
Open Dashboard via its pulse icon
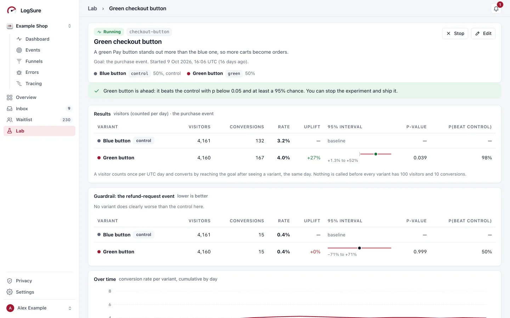[x=19, y=39]
